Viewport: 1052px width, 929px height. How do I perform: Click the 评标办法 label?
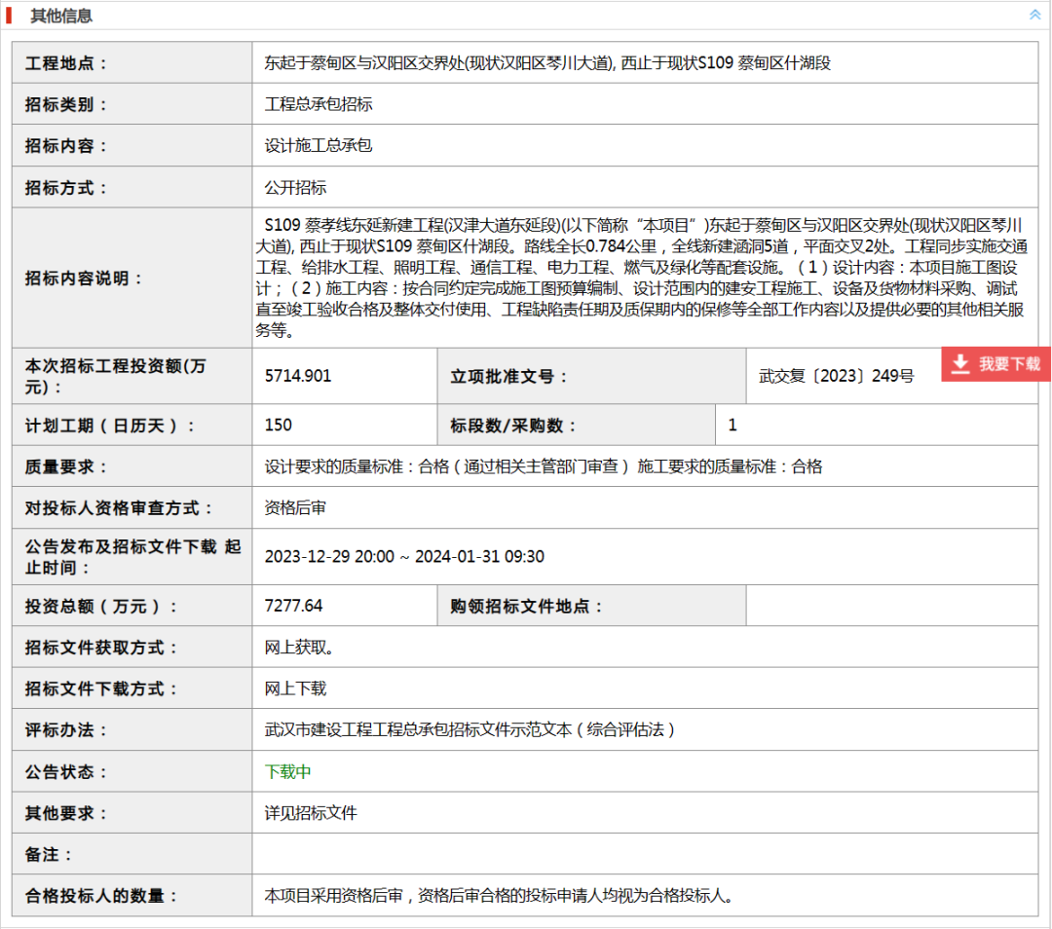[66, 730]
